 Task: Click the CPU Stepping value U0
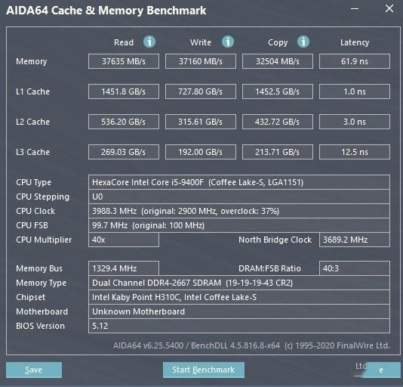tap(239, 197)
